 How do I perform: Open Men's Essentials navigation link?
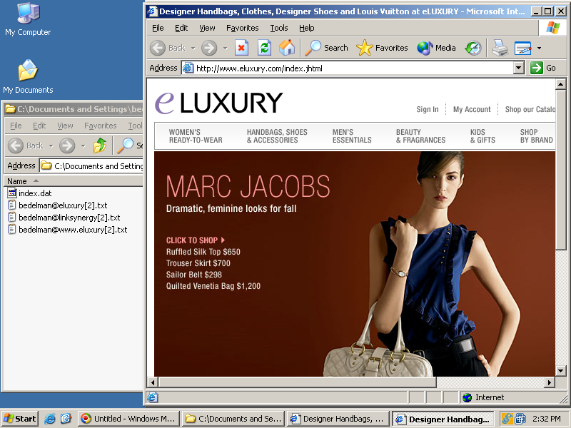(352, 136)
